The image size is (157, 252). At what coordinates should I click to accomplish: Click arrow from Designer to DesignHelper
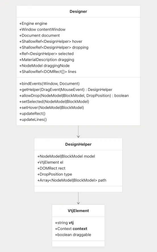coord(78,132)
